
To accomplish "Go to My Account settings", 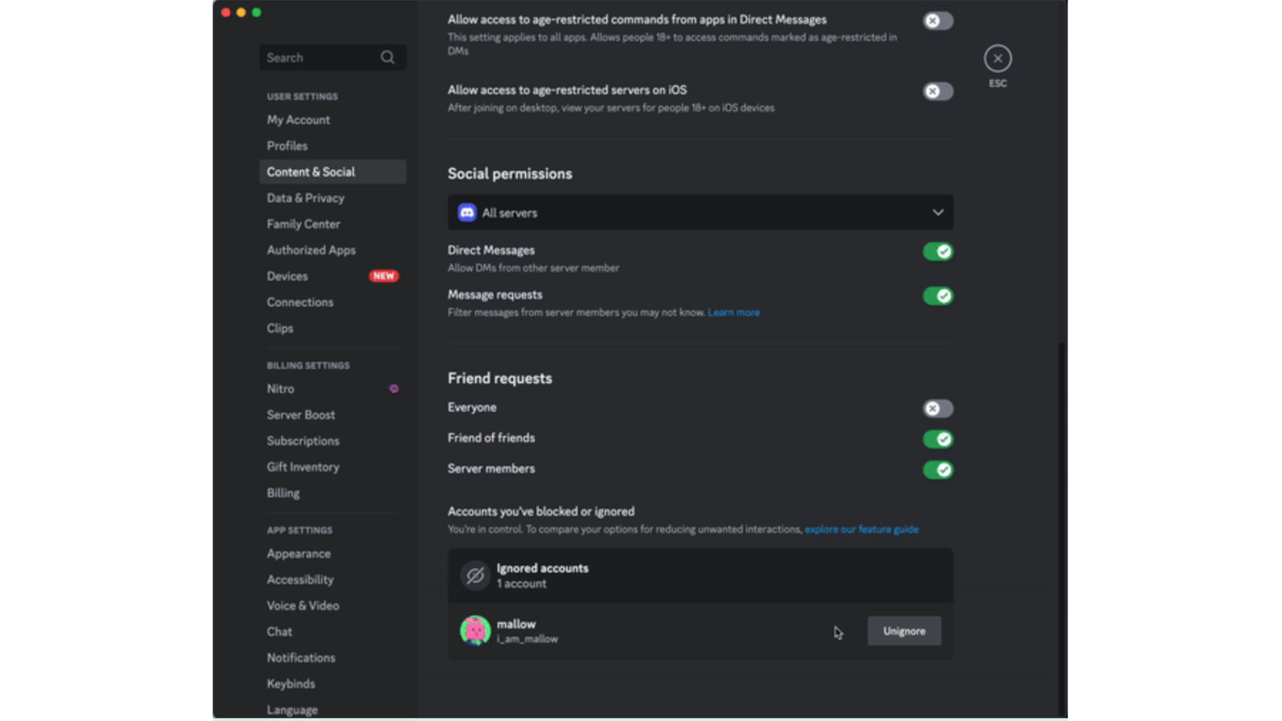I will pyautogui.click(x=298, y=120).
